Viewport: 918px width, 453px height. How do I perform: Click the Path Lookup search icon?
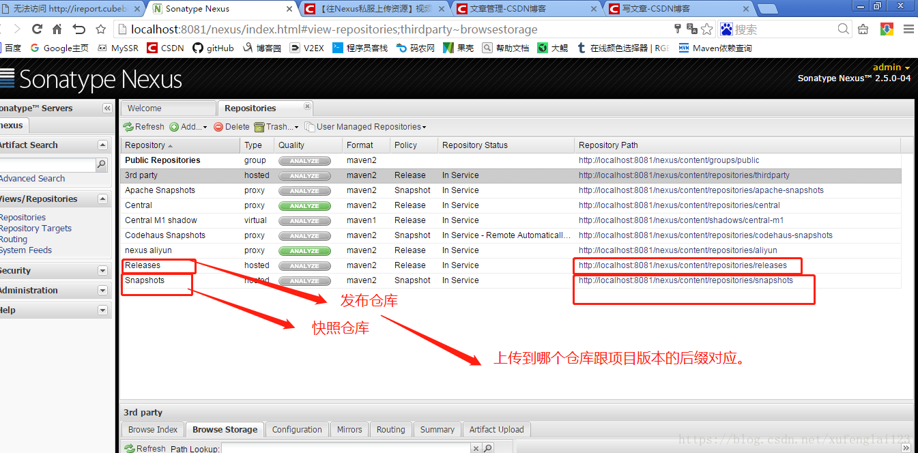tap(488, 448)
